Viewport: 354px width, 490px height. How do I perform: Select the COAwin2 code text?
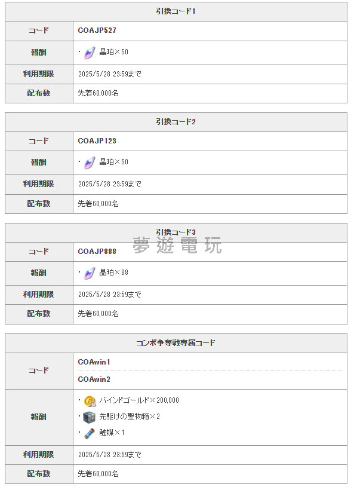tap(94, 379)
